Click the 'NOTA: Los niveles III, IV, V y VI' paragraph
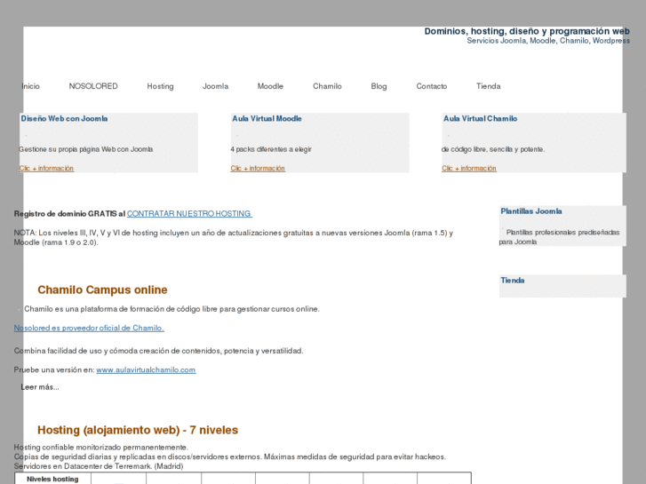This screenshot has height=484, width=646. click(x=234, y=238)
